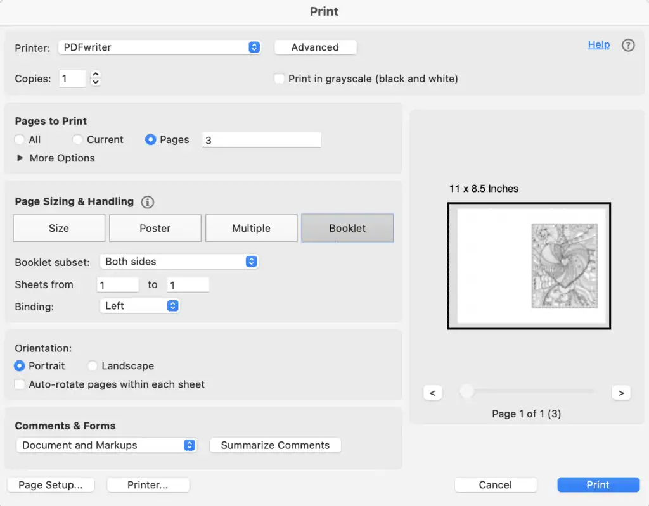649x506 pixels.
Task: Select the Pages range radio button
Action: click(150, 139)
